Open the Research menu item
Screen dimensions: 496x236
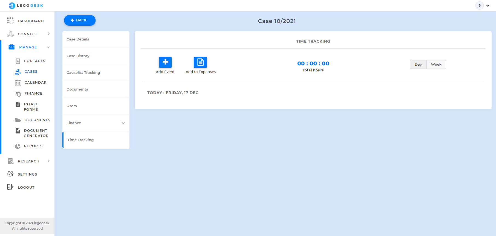tap(28, 161)
